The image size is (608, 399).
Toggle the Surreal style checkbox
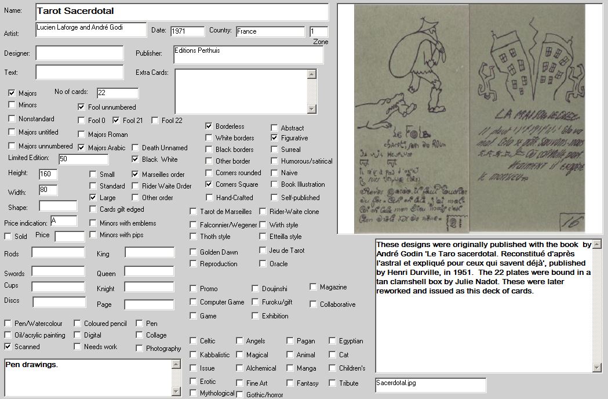275,150
